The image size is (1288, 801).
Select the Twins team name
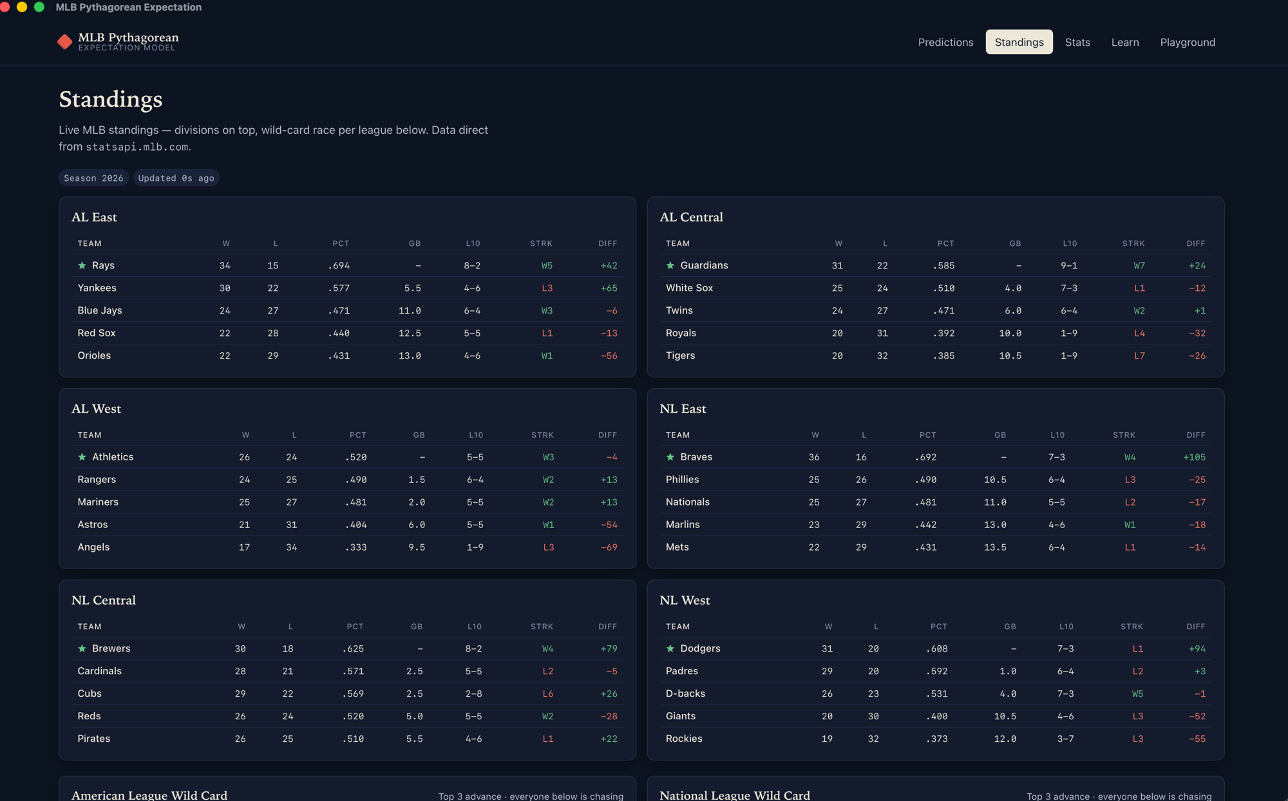tap(679, 310)
